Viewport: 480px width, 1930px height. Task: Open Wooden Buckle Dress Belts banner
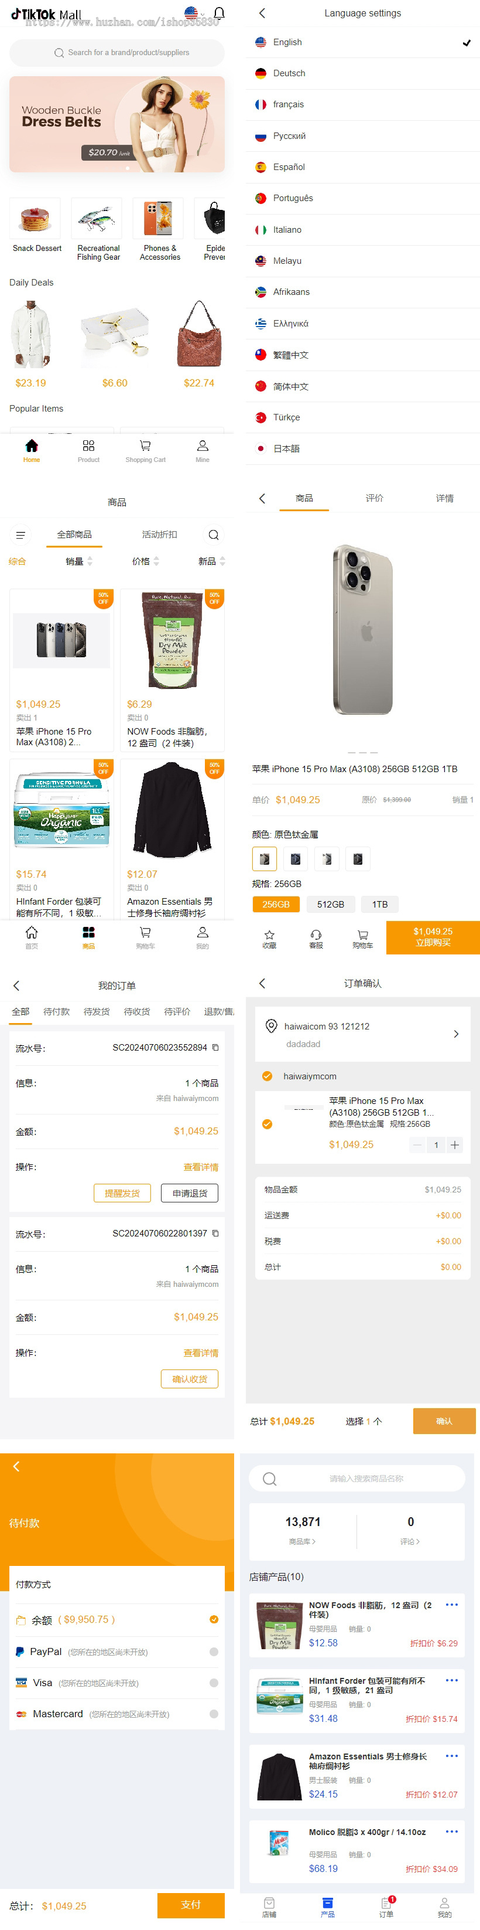point(116,124)
